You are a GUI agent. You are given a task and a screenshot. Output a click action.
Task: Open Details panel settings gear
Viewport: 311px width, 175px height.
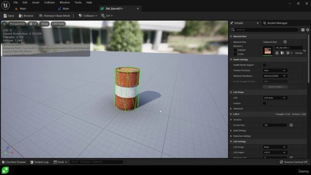pos(308,30)
